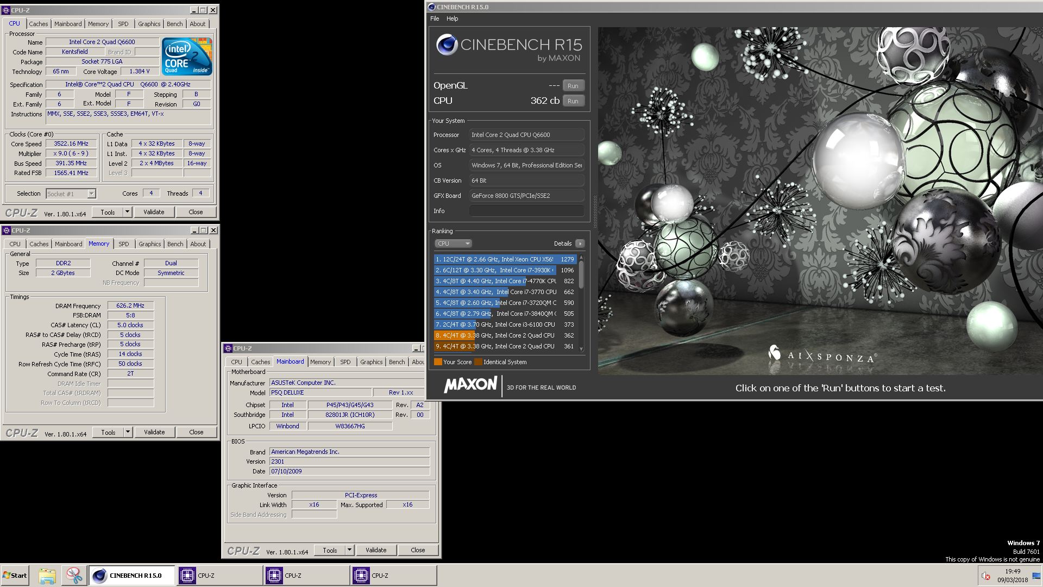The width and height of the screenshot is (1043, 587).
Task: Click GFX Board GeForce 8800 GTS field
Action: (x=526, y=196)
